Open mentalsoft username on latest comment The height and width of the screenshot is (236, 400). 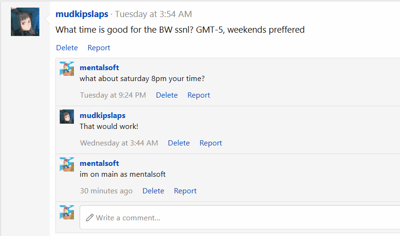[99, 163]
